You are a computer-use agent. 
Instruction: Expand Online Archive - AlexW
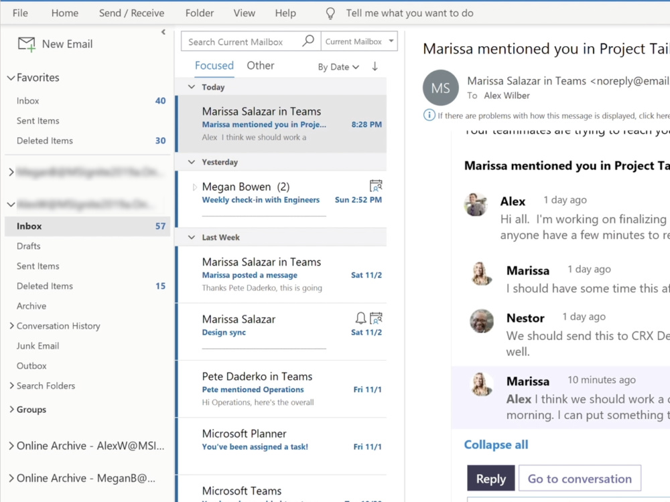[11, 446]
